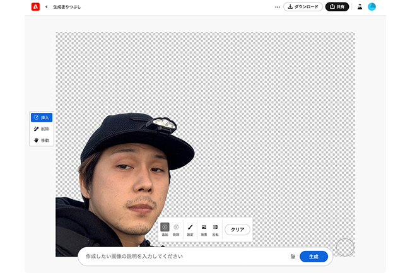Screen dimensions: 410x273
Task: Select the 挿入 insert tool
Action: [42, 117]
